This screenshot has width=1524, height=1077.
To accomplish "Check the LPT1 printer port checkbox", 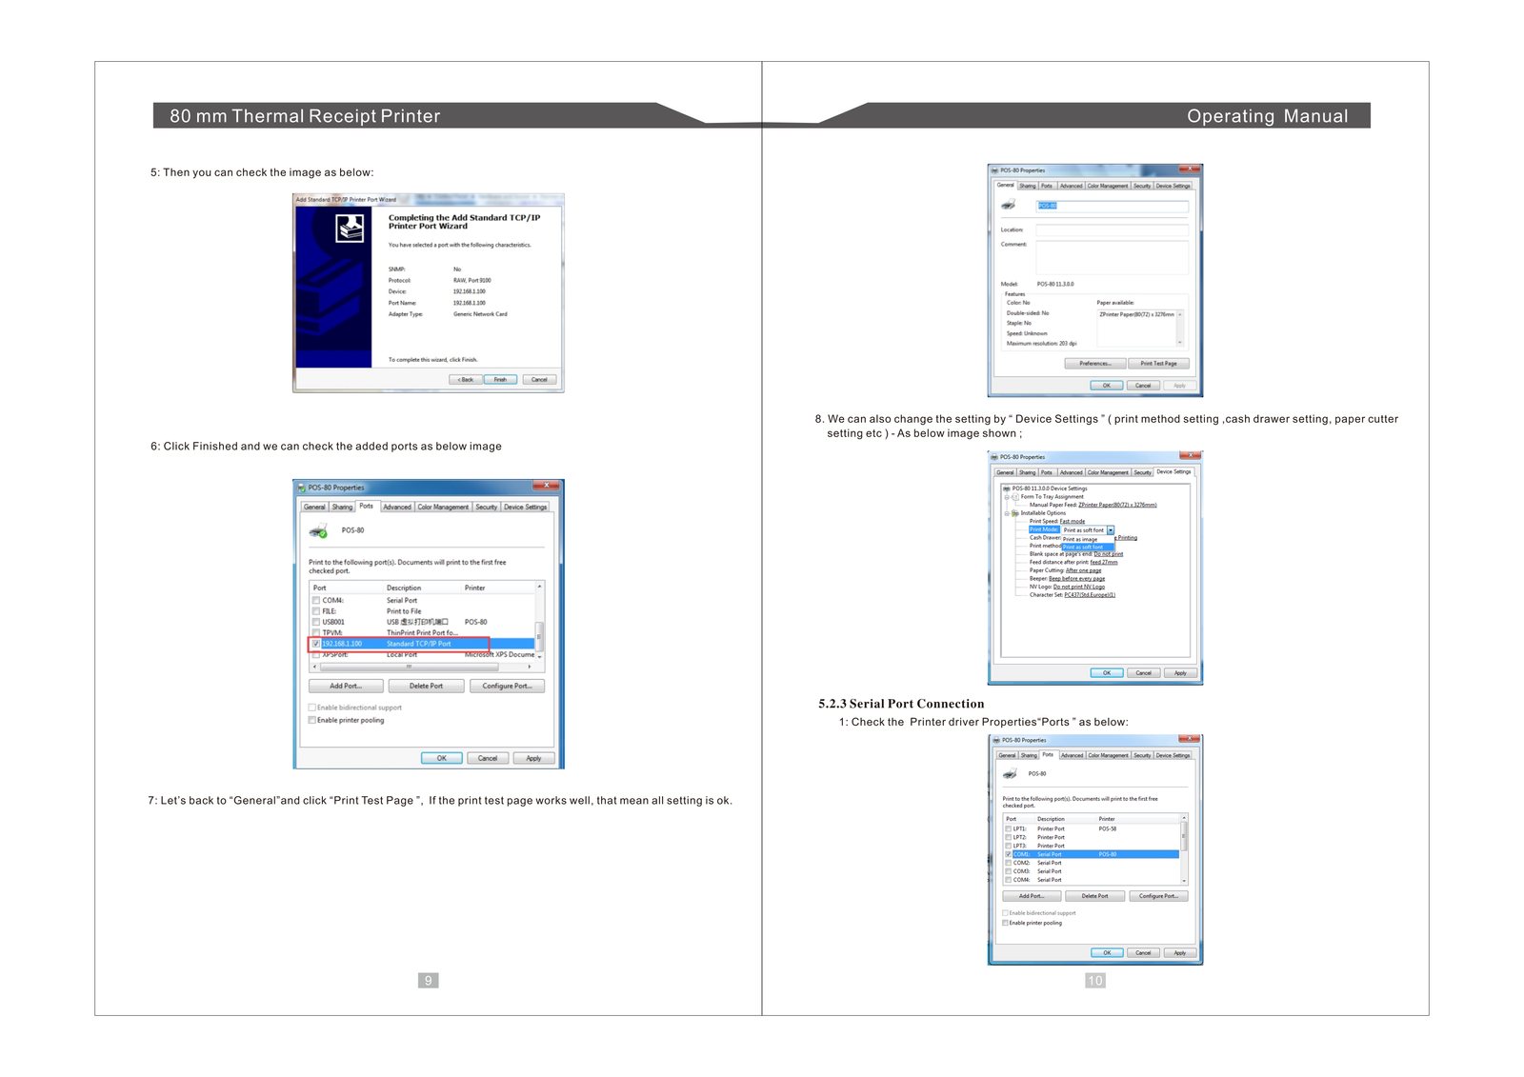I will (x=1008, y=828).
